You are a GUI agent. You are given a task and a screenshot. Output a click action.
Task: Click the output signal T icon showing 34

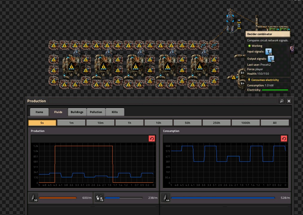(x=271, y=59)
